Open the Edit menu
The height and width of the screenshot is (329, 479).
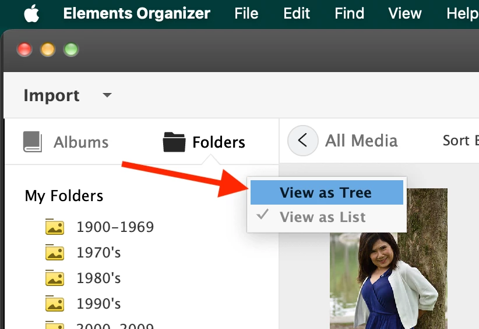[x=297, y=13]
